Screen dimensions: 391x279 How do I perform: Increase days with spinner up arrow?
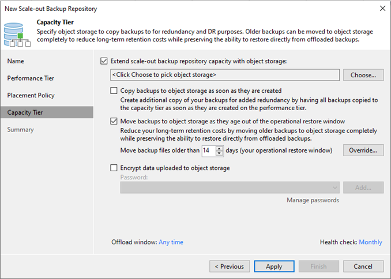click(x=219, y=148)
